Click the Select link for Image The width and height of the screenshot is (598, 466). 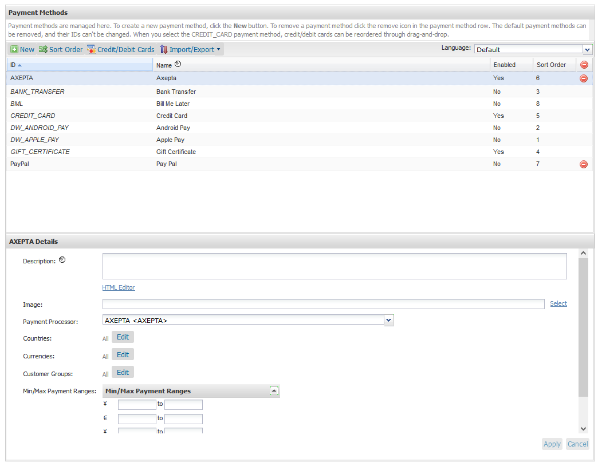pyautogui.click(x=558, y=303)
